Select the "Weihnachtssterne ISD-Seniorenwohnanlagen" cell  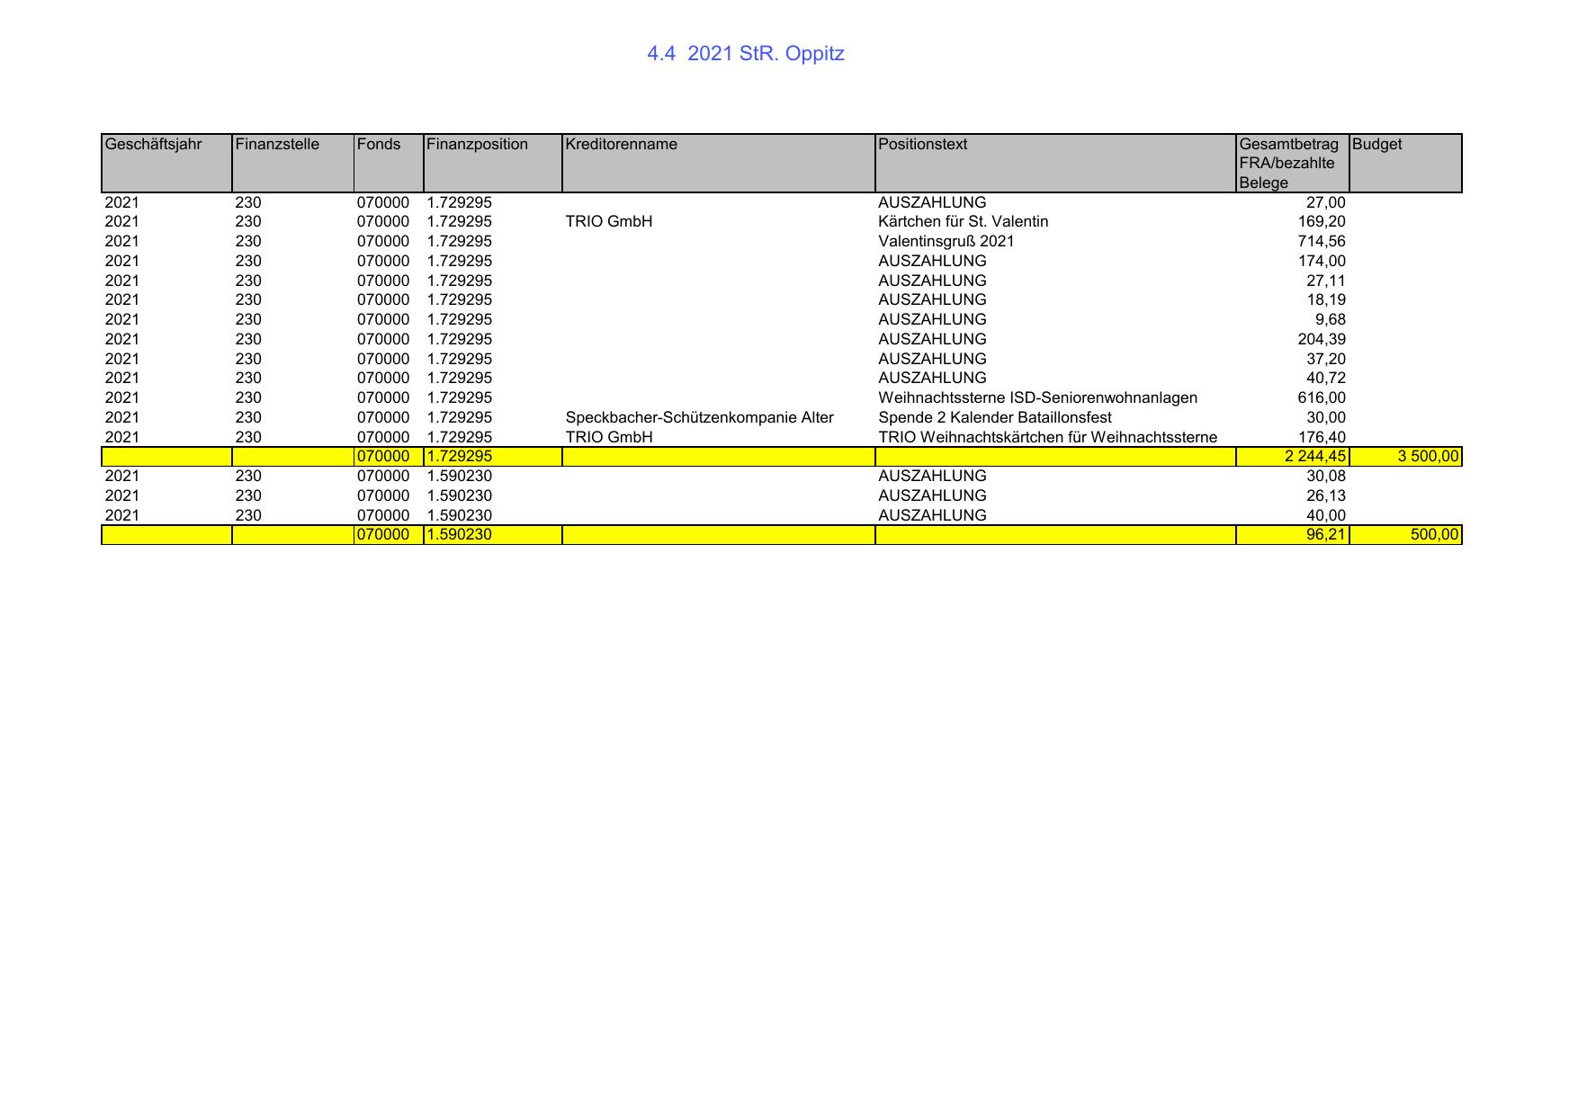point(1037,398)
